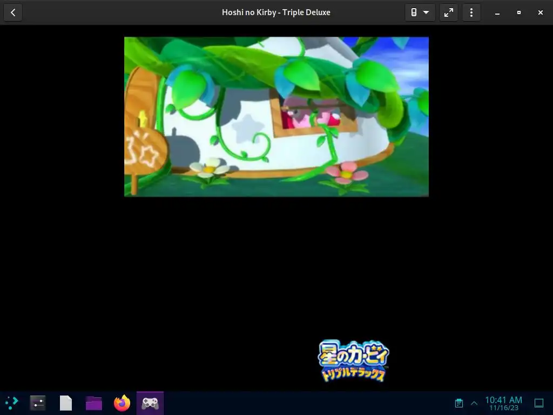Launch Firefox from the taskbar
This screenshot has height=415, width=553.
pos(122,403)
